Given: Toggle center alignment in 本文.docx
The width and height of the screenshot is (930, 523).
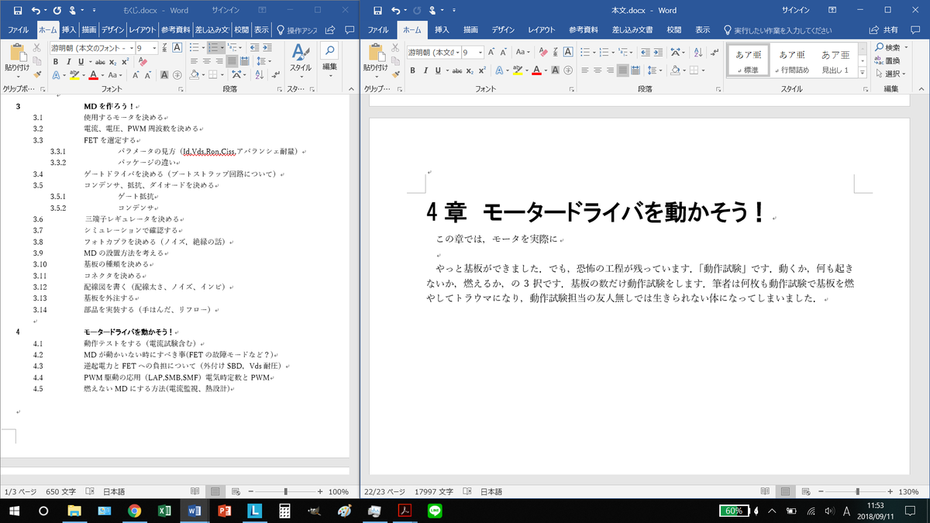Looking at the screenshot, I should coord(598,70).
